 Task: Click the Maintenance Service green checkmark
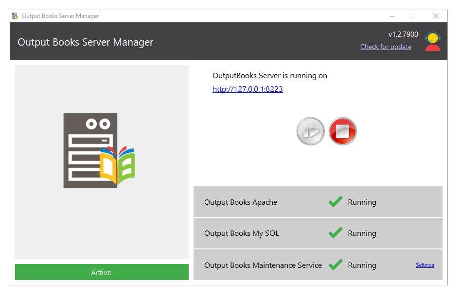pyautogui.click(x=336, y=264)
